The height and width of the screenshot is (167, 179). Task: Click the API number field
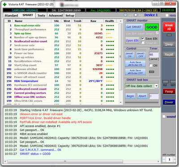170,159
